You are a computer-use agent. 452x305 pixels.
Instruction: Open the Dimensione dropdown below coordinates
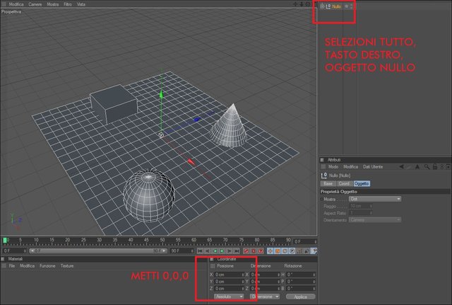pos(265,297)
